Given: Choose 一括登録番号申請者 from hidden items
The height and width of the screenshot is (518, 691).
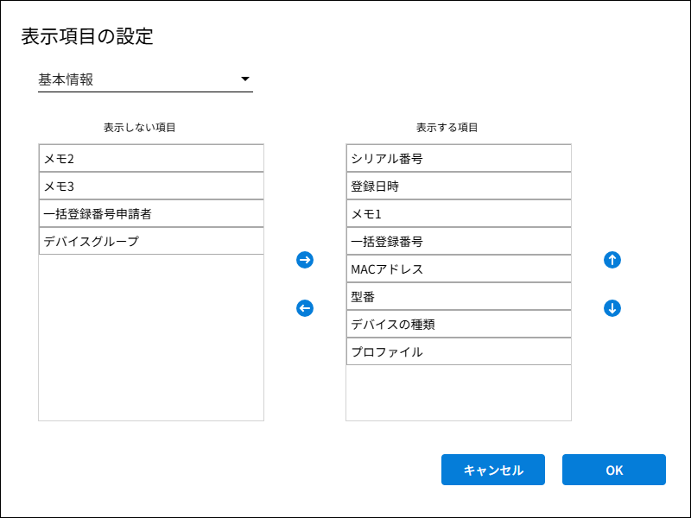Looking at the screenshot, I should click(x=151, y=214).
